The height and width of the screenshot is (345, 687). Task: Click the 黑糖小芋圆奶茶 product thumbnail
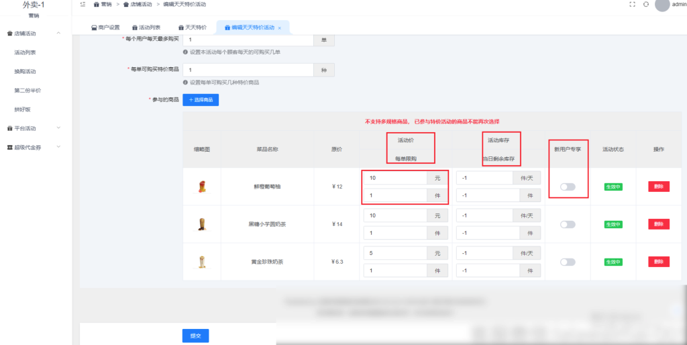[202, 224]
